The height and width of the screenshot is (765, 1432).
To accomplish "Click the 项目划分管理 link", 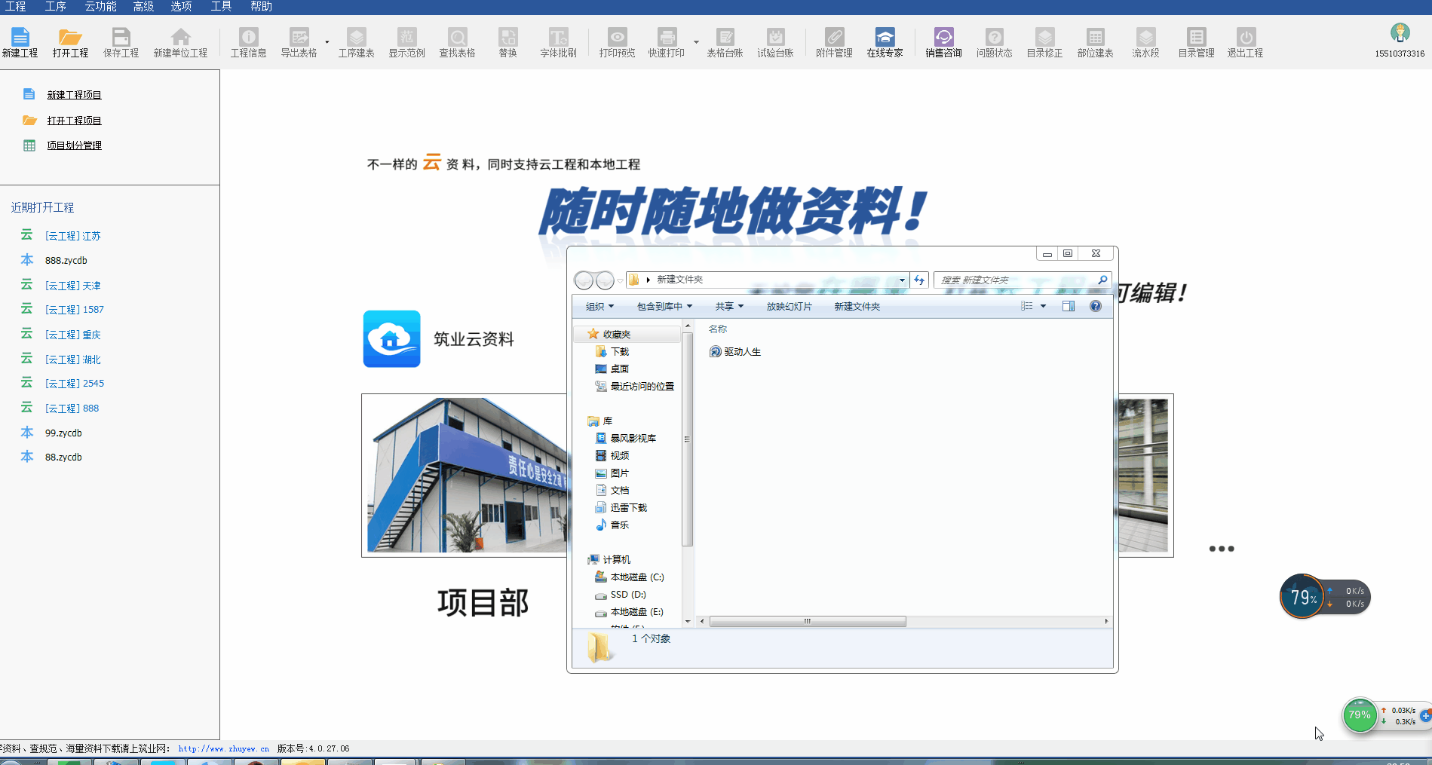I will 74,145.
